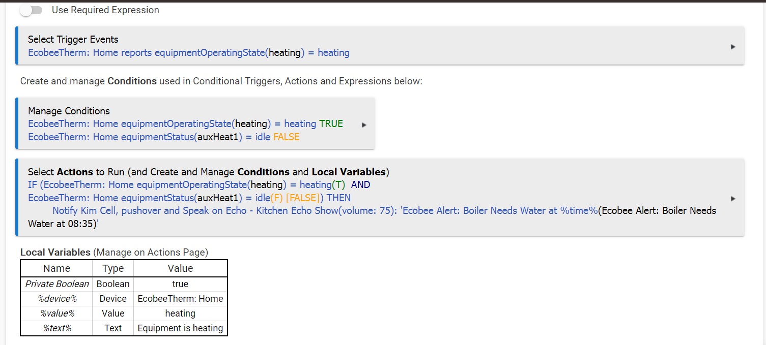Click the %text% variable name cell
Screen dimensions: 766x345
pos(56,328)
